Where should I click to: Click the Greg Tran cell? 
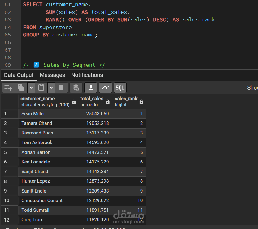tap(48, 220)
